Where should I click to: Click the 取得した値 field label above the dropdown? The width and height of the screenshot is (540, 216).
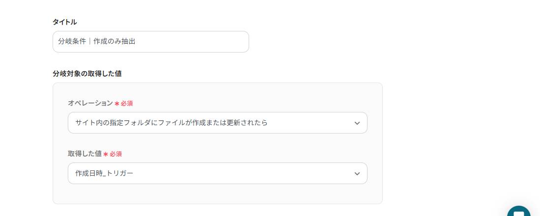coord(85,154)
